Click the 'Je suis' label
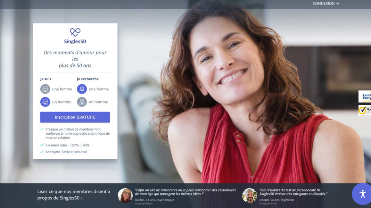The height and width of the screenshot is (208, 371). pyautogui.click(x=46, y=79)
